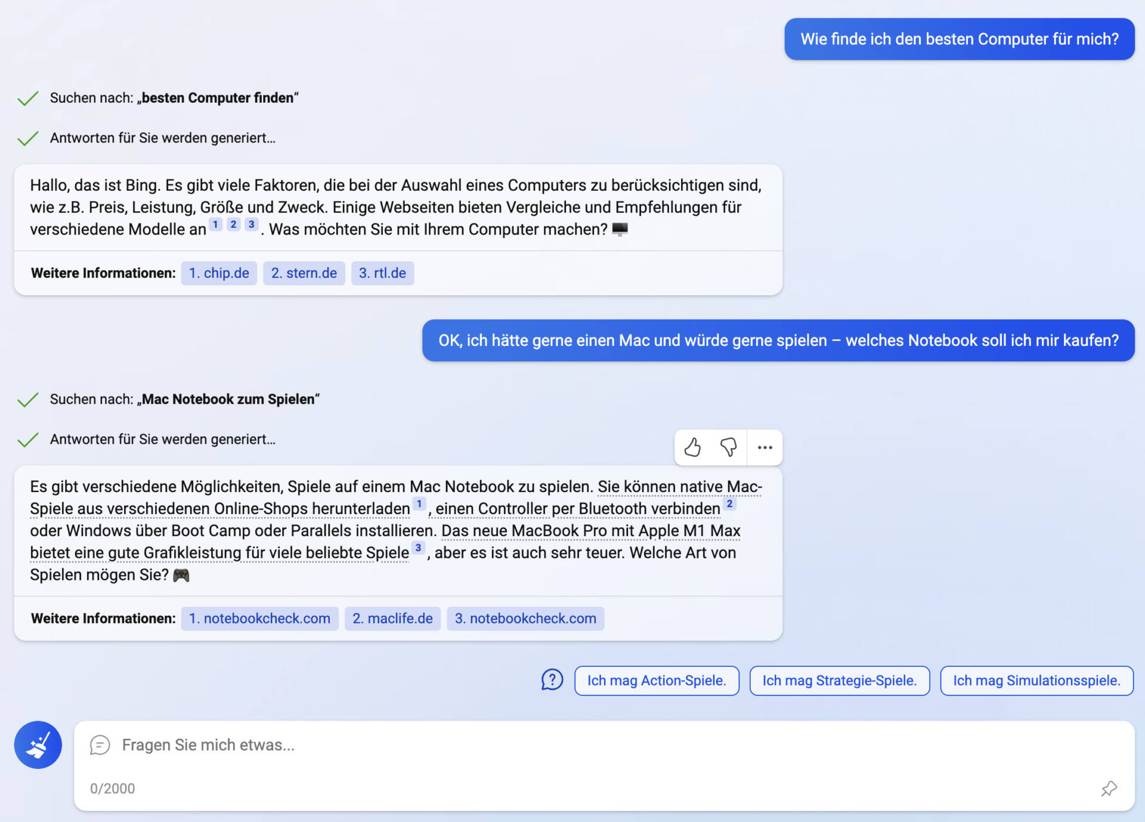Select suggestion 'Ich mag Strategie-Spiele.'
1145x822 pixels.
coord(839,681)
